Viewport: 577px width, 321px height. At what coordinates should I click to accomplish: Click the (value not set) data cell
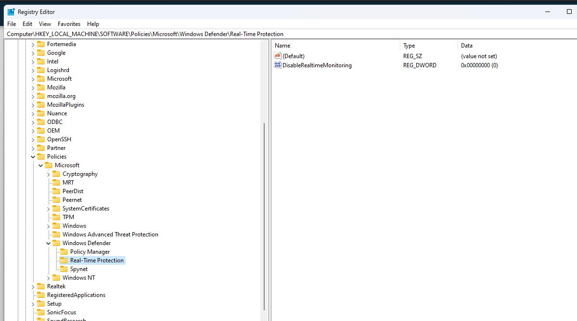479,56
